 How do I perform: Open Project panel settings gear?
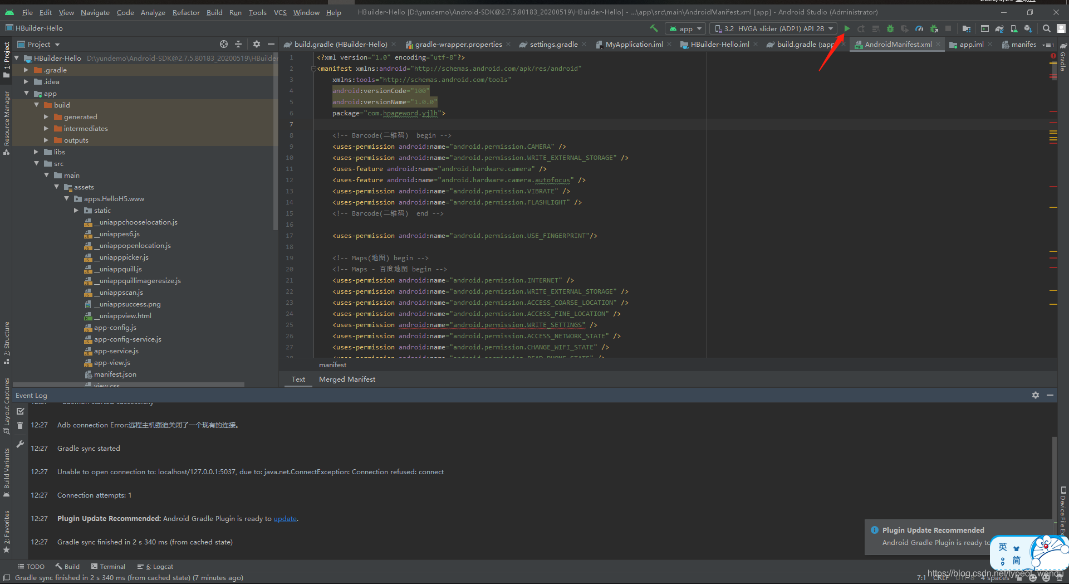[257, 44]
